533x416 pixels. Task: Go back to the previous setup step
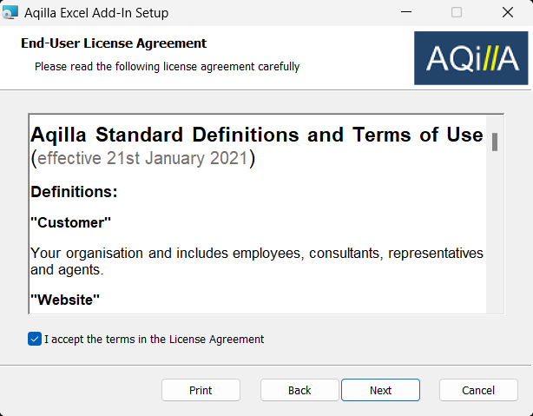point(299,390)
